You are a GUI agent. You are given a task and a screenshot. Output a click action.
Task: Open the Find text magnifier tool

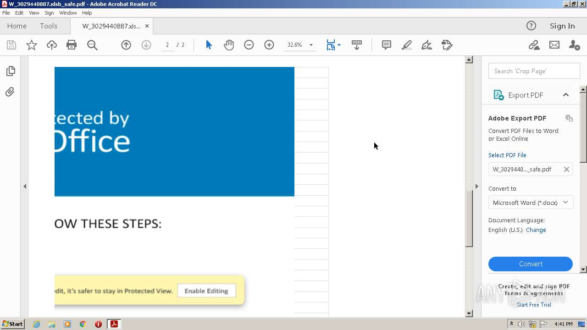coord(92,45)
